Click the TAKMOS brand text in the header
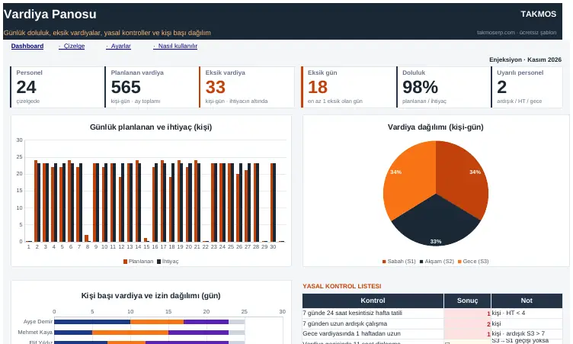The height and width of the screenshot is (344, 573). tap(538, 14)
